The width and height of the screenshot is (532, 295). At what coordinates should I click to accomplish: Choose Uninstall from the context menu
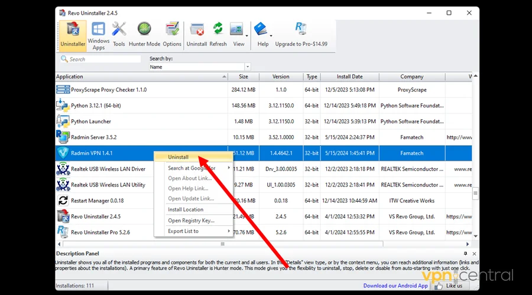click(x=193, y=157)
